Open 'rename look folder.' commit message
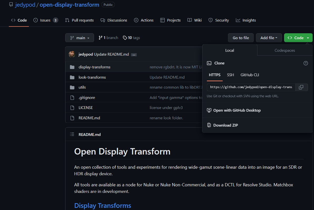The height and width of the screenshot is (210, 314). coord(166,118)
